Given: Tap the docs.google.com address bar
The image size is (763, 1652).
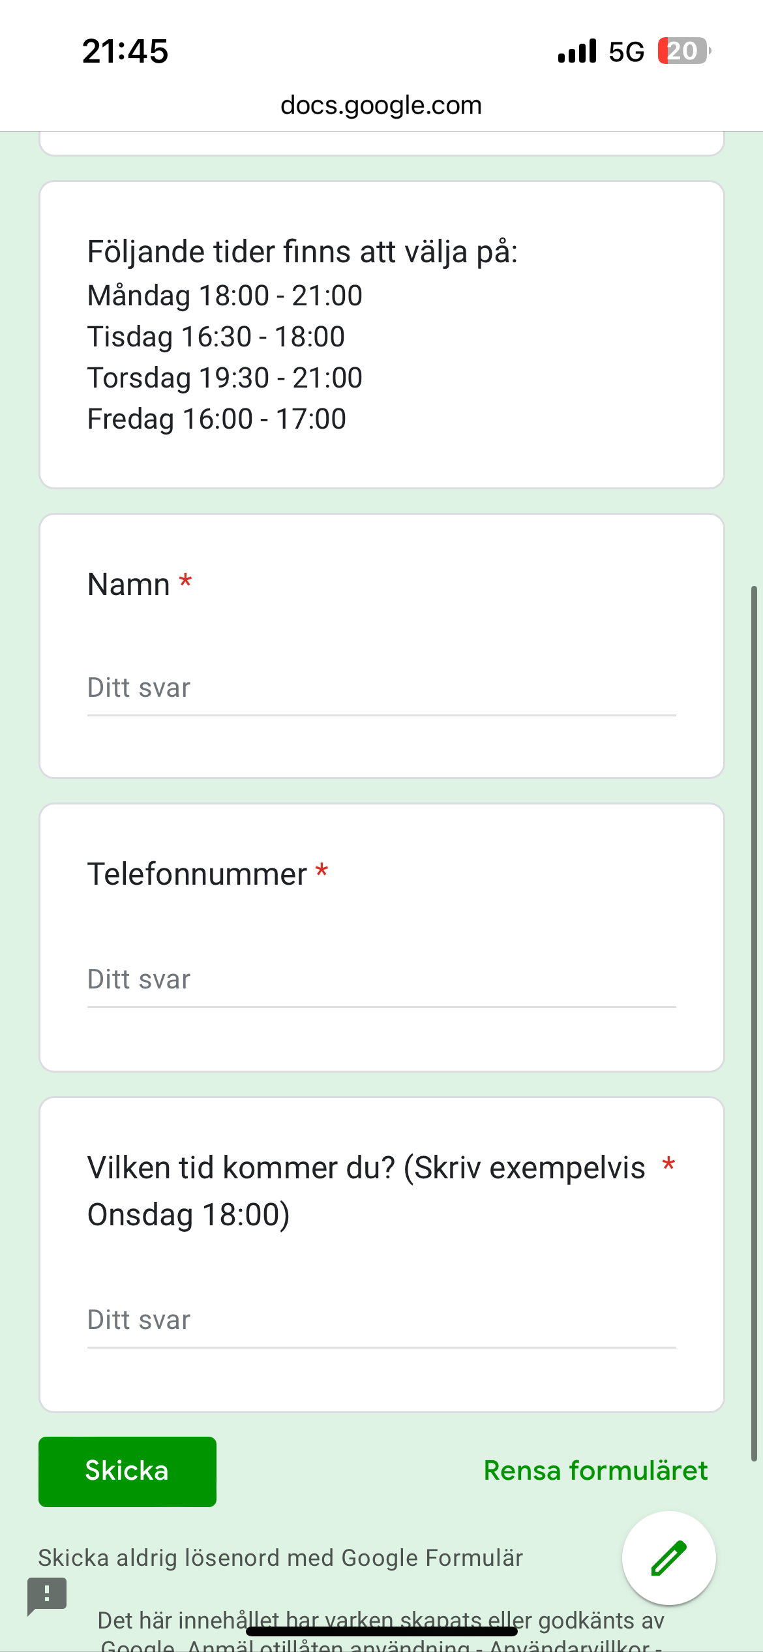Looking at the screenshot, I should pos(381,105).
